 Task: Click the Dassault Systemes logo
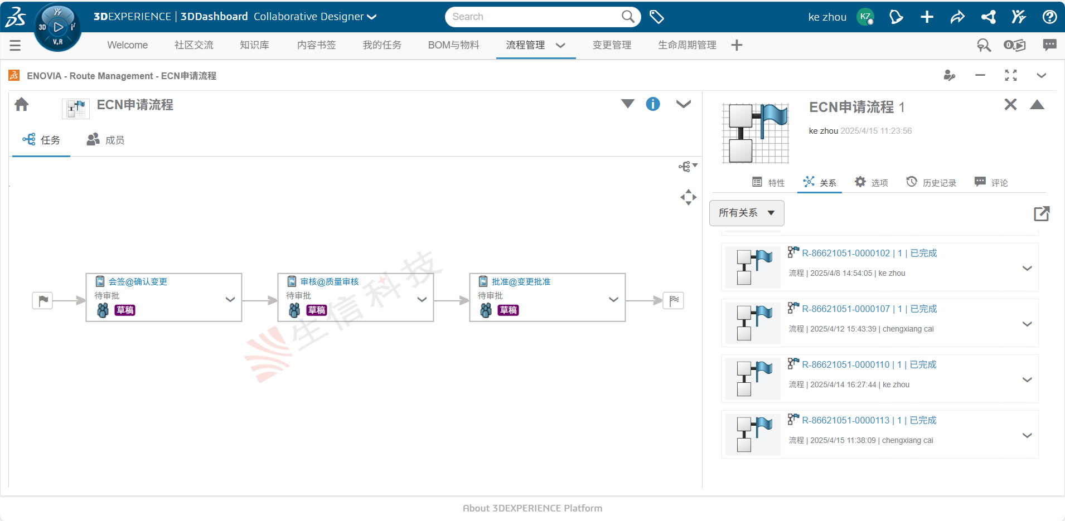(x=16, y=17)
